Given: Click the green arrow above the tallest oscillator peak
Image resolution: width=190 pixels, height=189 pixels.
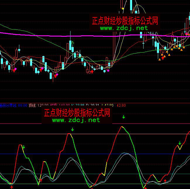Looking at the screenshot, I should coord(124,117).
